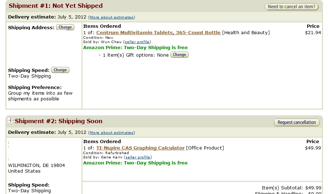Change the Shipping Speed for Shipment #1
Screen dimensions: 328x194
[60, 70]
